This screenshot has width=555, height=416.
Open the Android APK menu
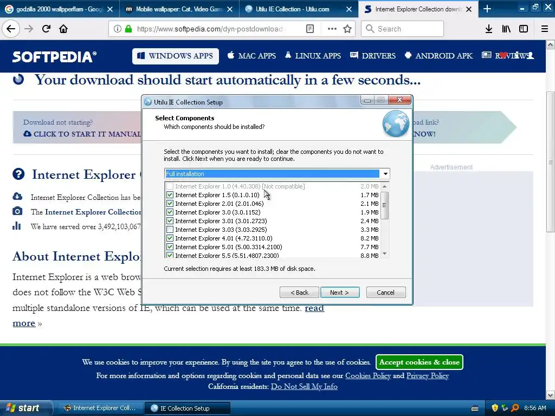pos(438,56)
